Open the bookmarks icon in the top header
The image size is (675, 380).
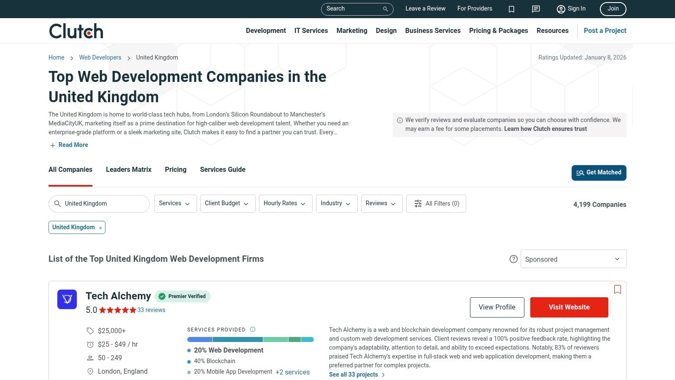511,9
